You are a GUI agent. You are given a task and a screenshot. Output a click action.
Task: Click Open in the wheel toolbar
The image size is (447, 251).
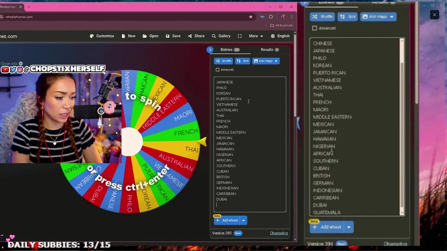(x=150, y=36)
